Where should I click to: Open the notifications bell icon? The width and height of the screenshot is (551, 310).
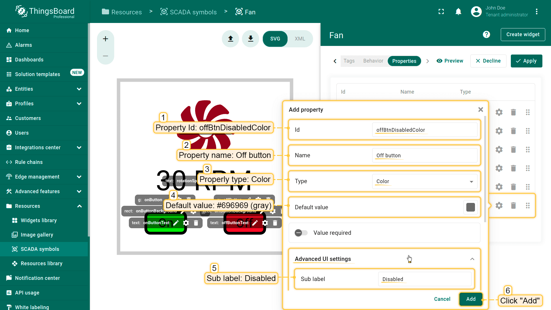458,12
